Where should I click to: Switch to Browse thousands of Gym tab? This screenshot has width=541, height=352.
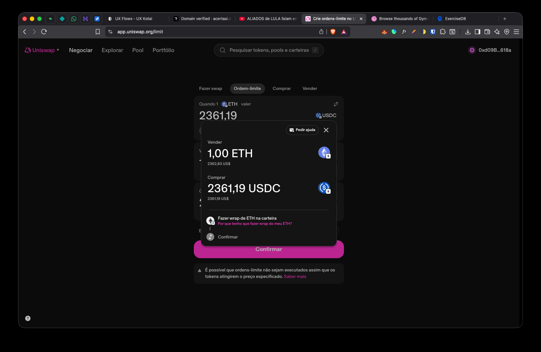pyautogui.click(x=400, y=19)
